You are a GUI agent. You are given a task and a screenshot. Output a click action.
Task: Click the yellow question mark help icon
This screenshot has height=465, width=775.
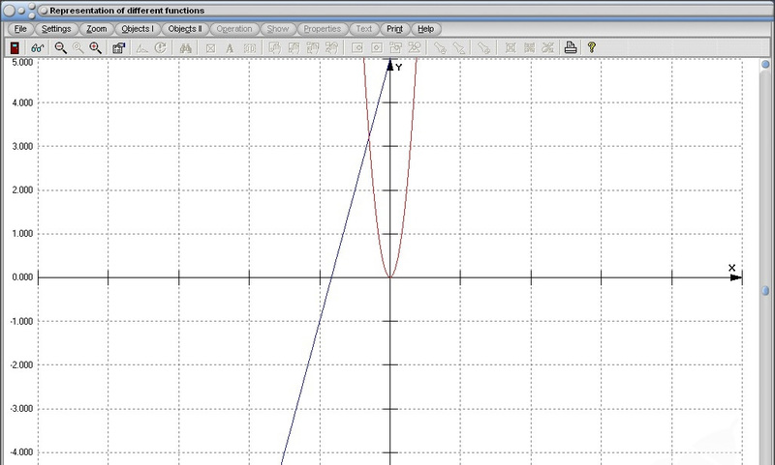tap(592, 47)
